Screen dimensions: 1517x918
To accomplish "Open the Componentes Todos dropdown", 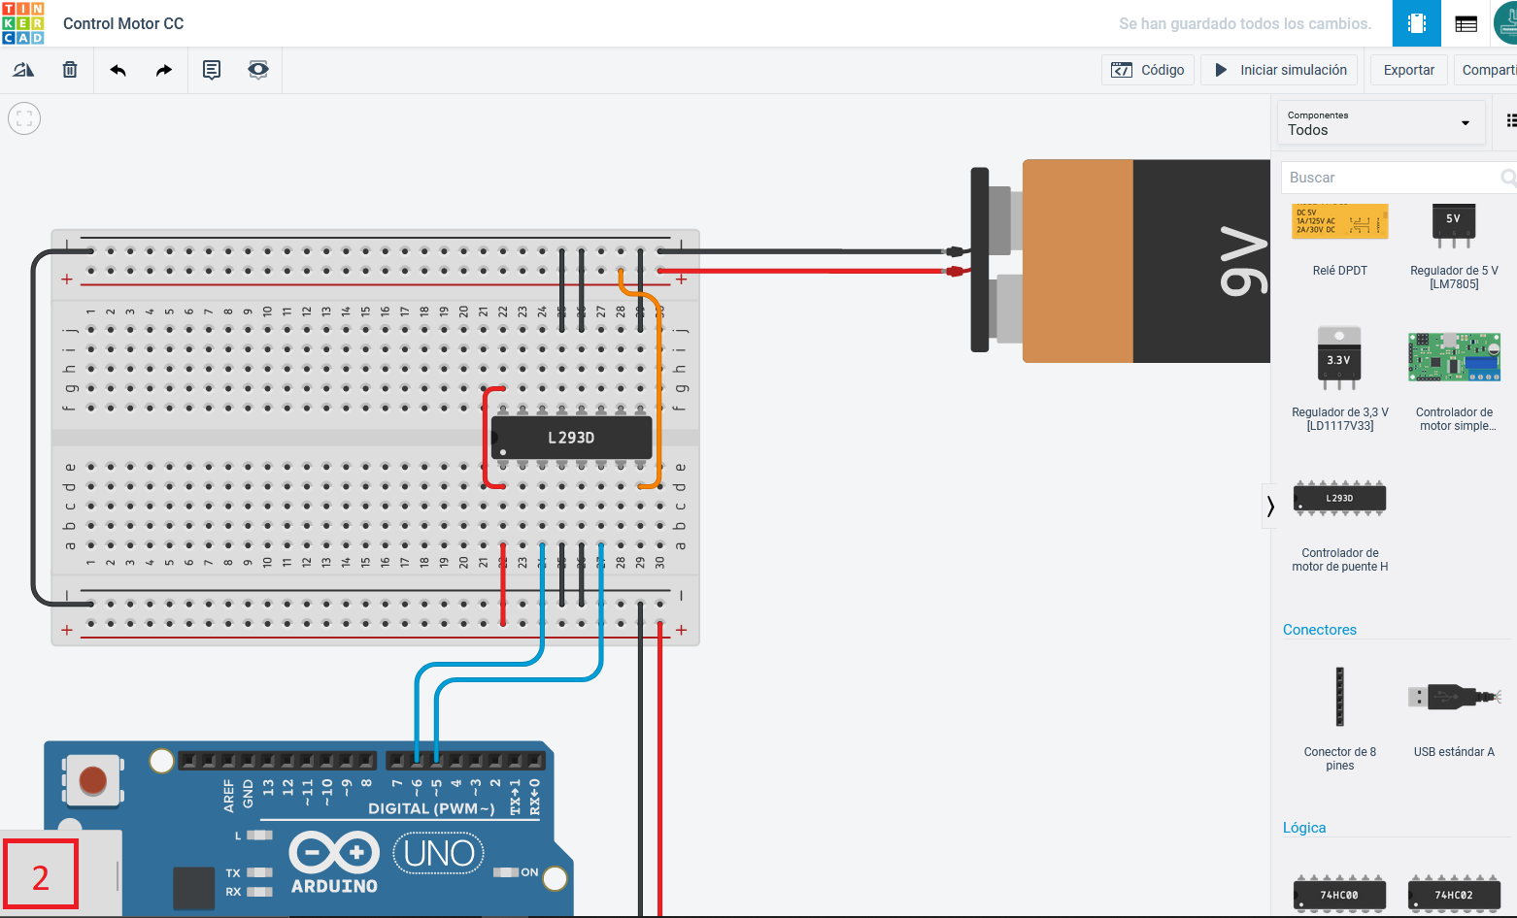I will pos(1381,123).
